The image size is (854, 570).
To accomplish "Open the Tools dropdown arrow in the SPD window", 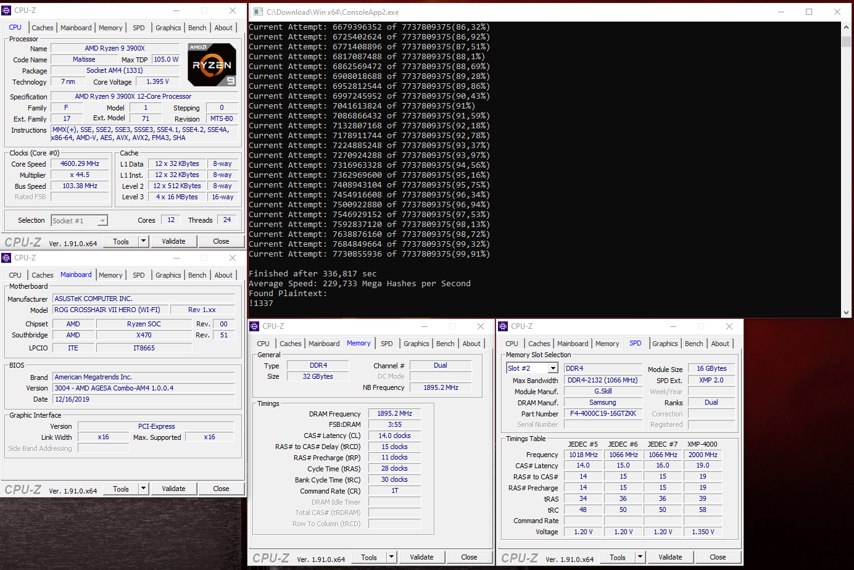I will tap(640, 557).
